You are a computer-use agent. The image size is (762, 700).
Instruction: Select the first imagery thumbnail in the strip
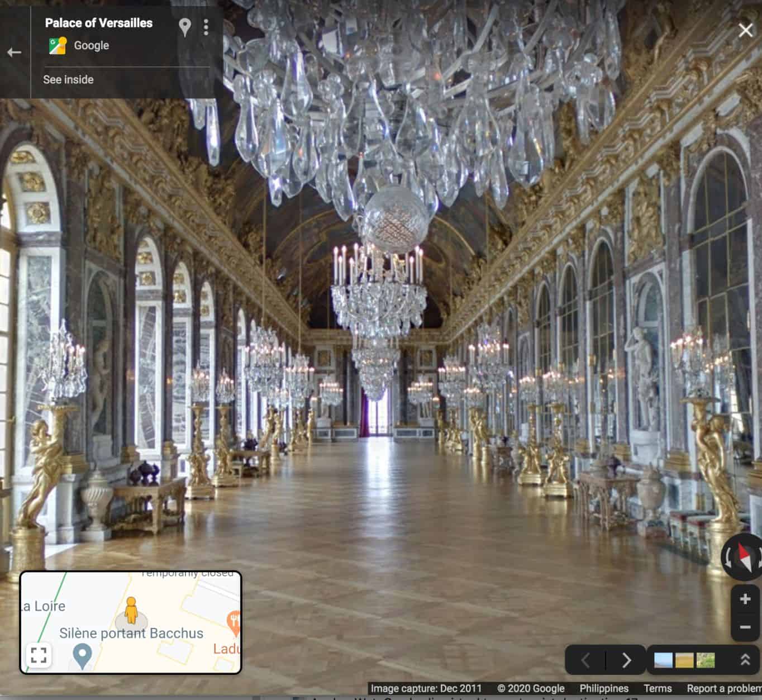tap(664, 660)
